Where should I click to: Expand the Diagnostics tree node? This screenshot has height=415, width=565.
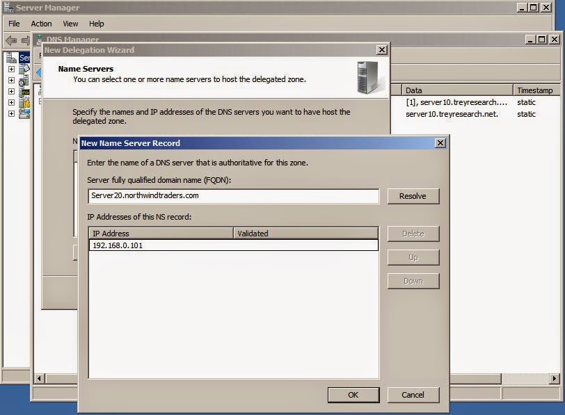[12, 92]
